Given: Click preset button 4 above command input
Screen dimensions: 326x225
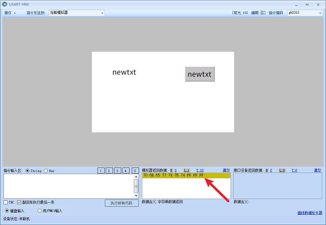Looking at the screenshot, I should (126, 171).
